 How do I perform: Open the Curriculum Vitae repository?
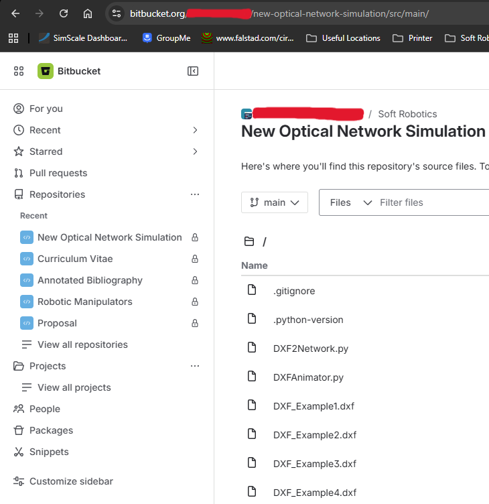point(75,259)
